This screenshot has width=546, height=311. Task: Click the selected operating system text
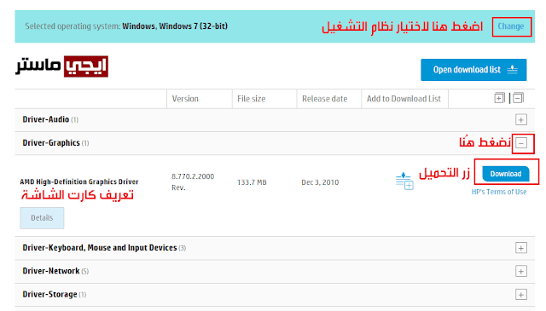tap(126, 26)
